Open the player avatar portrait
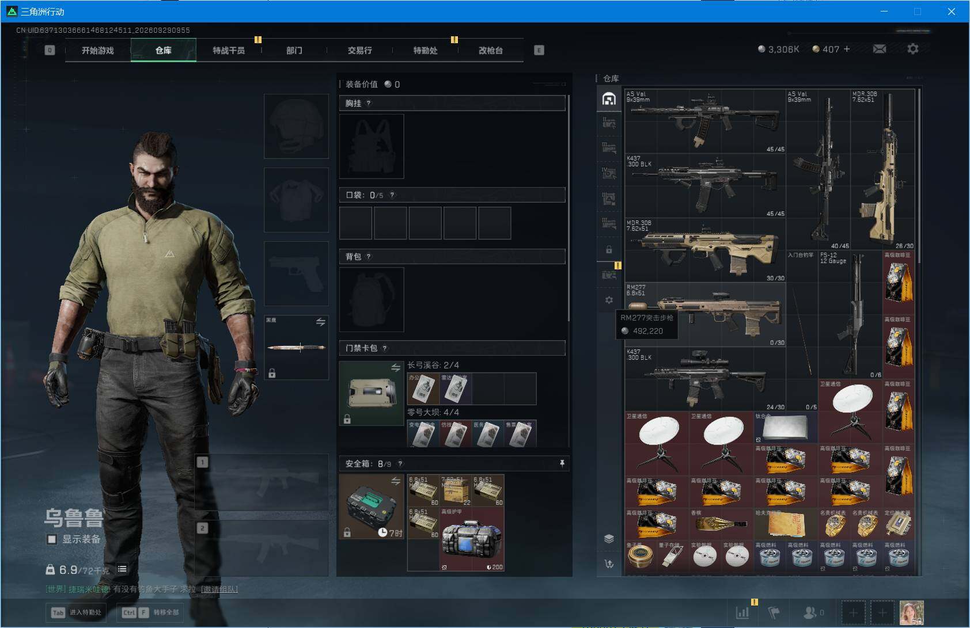 pyautogui.click(x=912, y=612)
